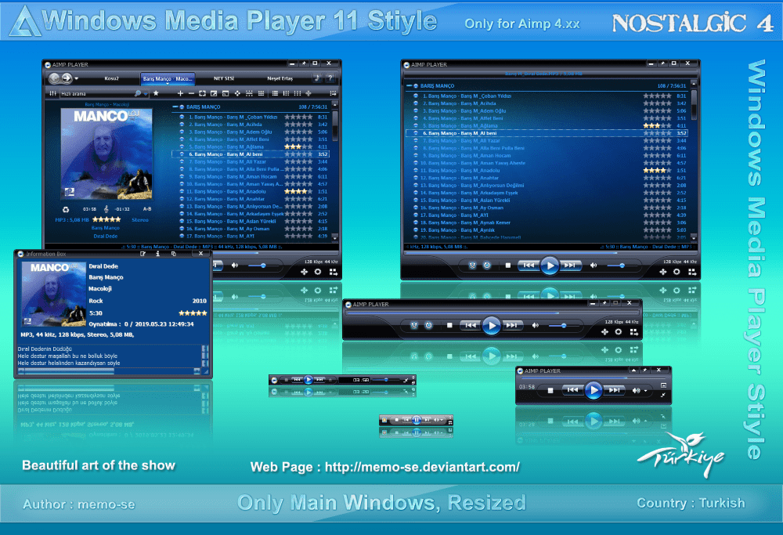Click the star favorites icon in playlist toolbar
Screen dimensions: 783x535
(156, 93)
